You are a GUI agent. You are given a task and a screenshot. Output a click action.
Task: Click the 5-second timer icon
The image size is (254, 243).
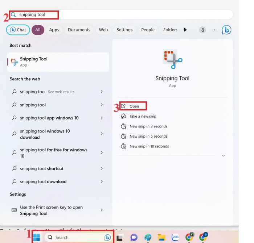[x=123, y=136]
